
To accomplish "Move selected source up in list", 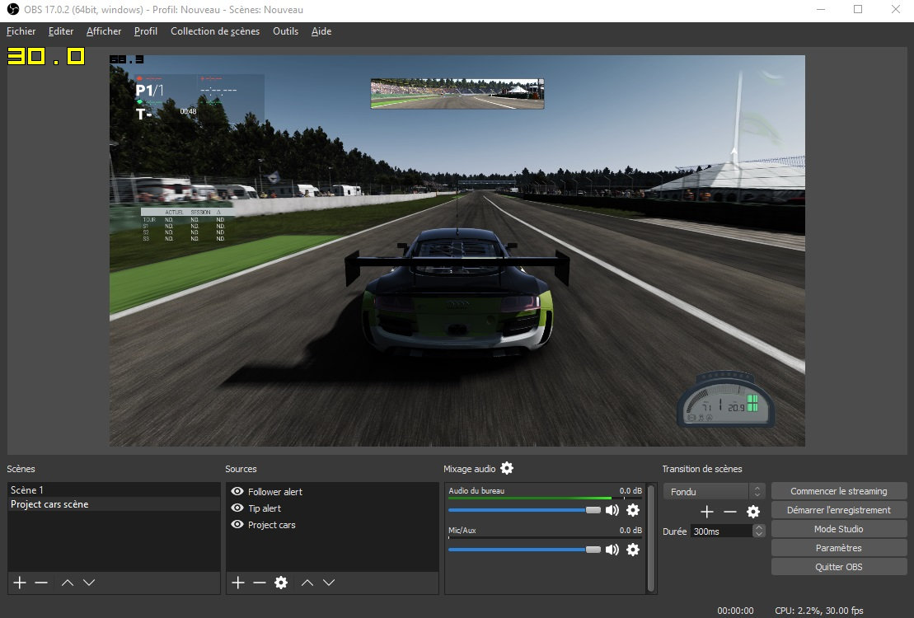I will pos(307,583).
